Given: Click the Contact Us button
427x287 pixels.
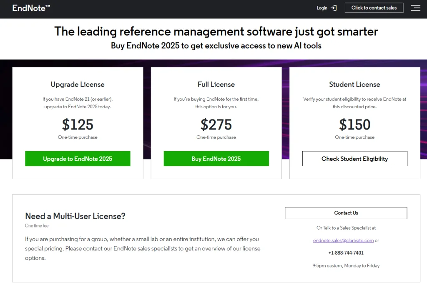Looking at the screenshot, I should (346, 213).
